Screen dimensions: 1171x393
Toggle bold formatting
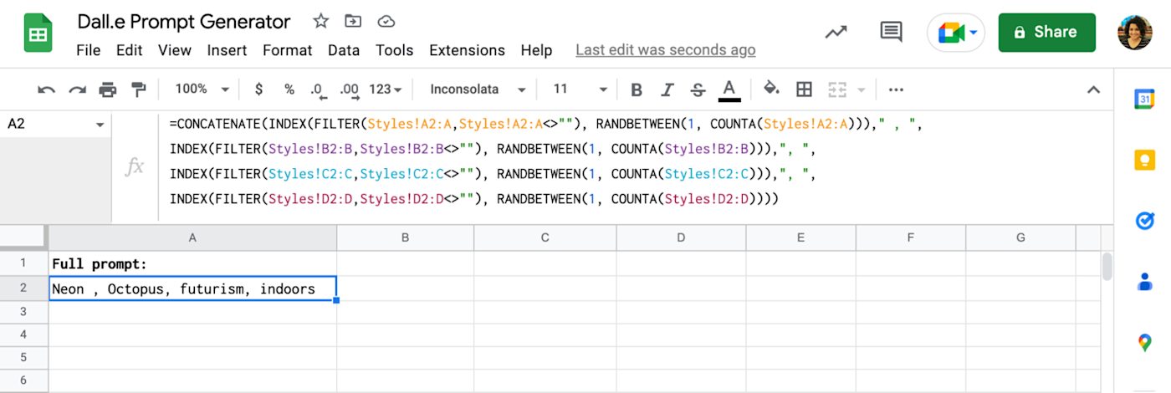(x=637, y=89)
